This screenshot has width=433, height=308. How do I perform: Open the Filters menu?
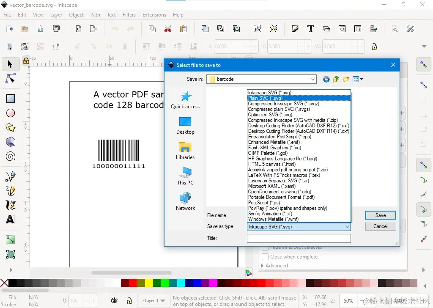[129, 14]
